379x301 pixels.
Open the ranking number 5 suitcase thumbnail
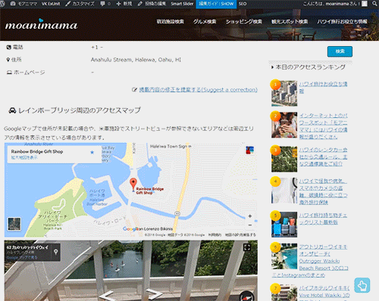click(284, 225)
